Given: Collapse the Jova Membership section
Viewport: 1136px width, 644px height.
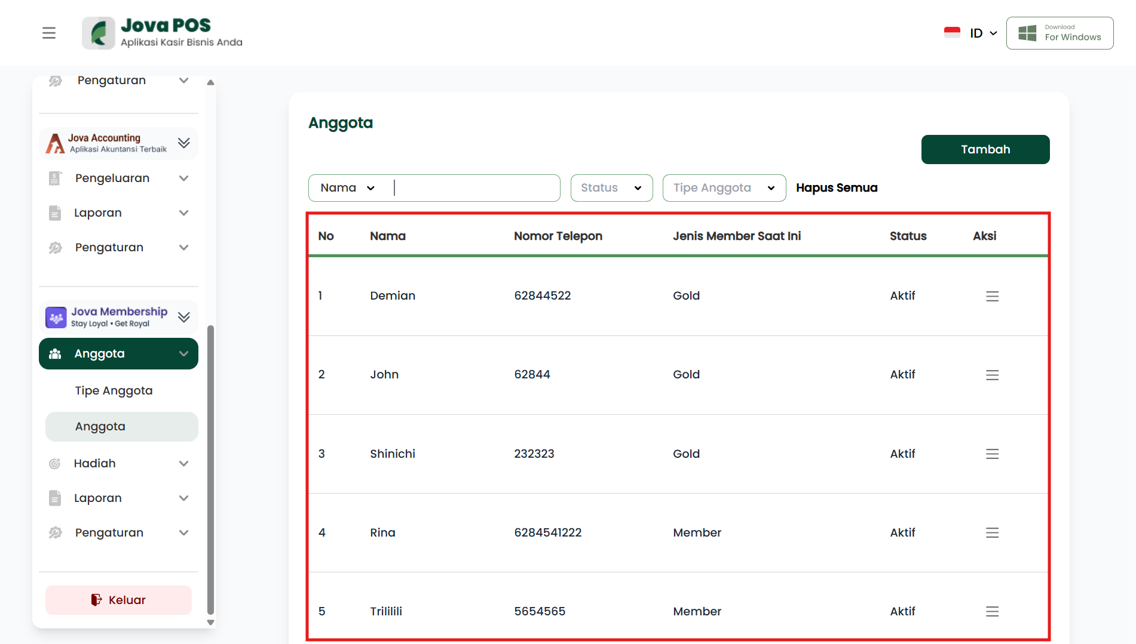Looking at the screenshot, I should tap(184, 317).
